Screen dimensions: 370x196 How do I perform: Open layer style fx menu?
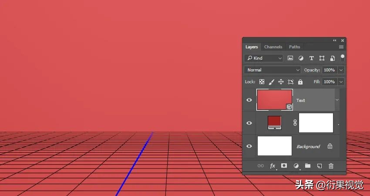click(273, 166)
